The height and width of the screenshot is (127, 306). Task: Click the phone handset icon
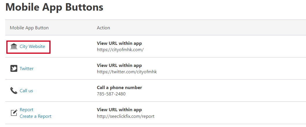[x=14, y=91]
